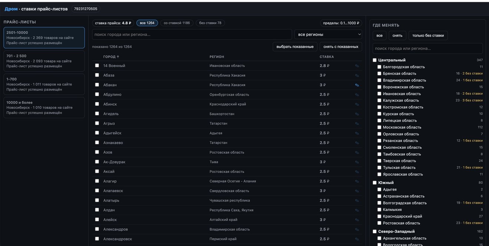Click the pencil icon in the Абаза row
The height and width of the screenshot is (246, 489).
coord(357,75)
